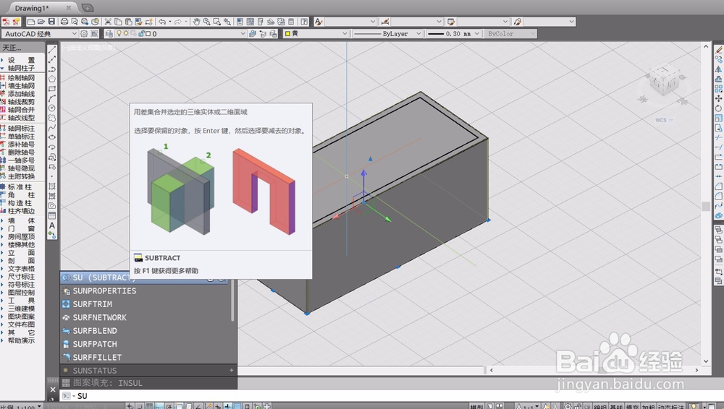Open the yellow 黄 color dropdown
The image size is (724, 409).
pos(316,34)
